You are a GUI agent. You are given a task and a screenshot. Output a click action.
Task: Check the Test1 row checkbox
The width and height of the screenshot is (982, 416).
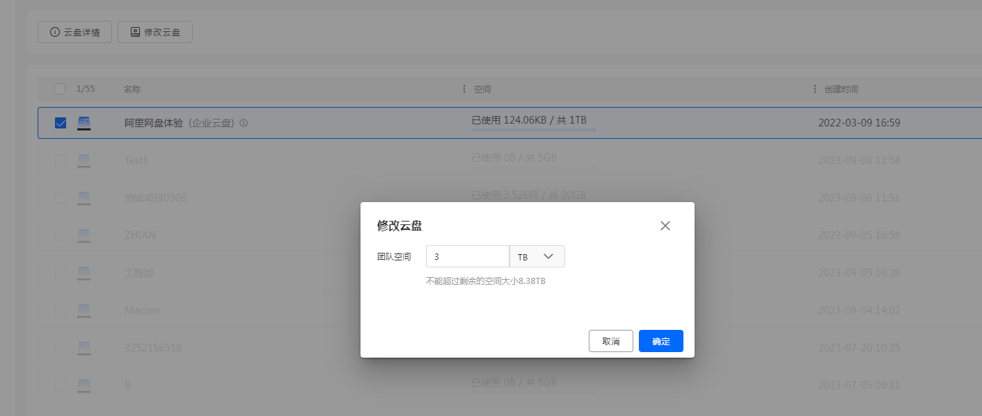click(61, 160)
